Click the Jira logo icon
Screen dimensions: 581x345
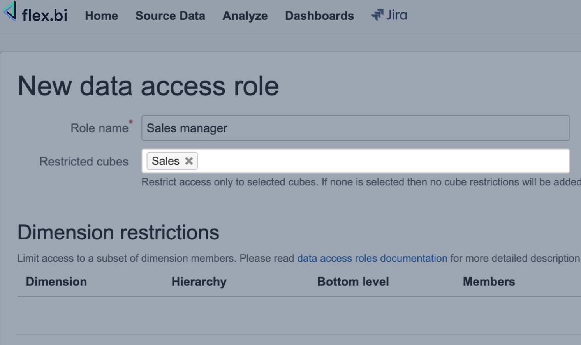377,15
